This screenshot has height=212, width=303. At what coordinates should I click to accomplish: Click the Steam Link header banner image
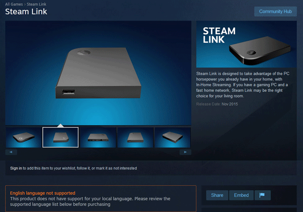[246, 44]
